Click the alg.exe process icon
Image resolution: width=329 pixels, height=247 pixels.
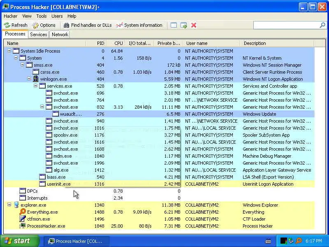(49, 170)
